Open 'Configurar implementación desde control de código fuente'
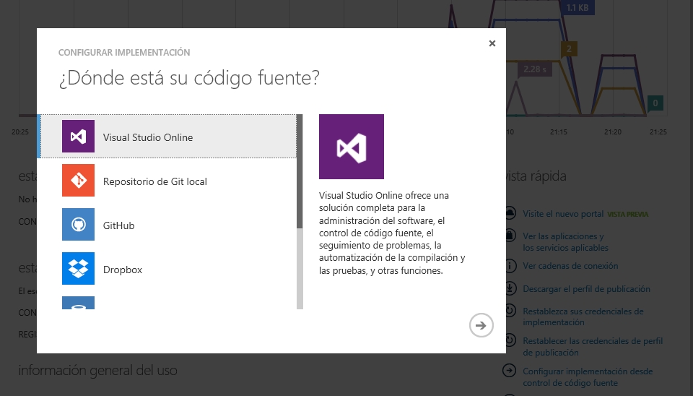 (x=588, y=377)
